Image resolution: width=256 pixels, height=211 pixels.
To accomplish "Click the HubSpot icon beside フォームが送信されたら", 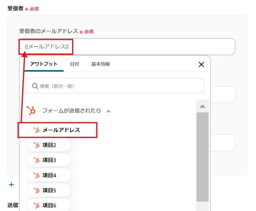I will click(x=31, y=111).
